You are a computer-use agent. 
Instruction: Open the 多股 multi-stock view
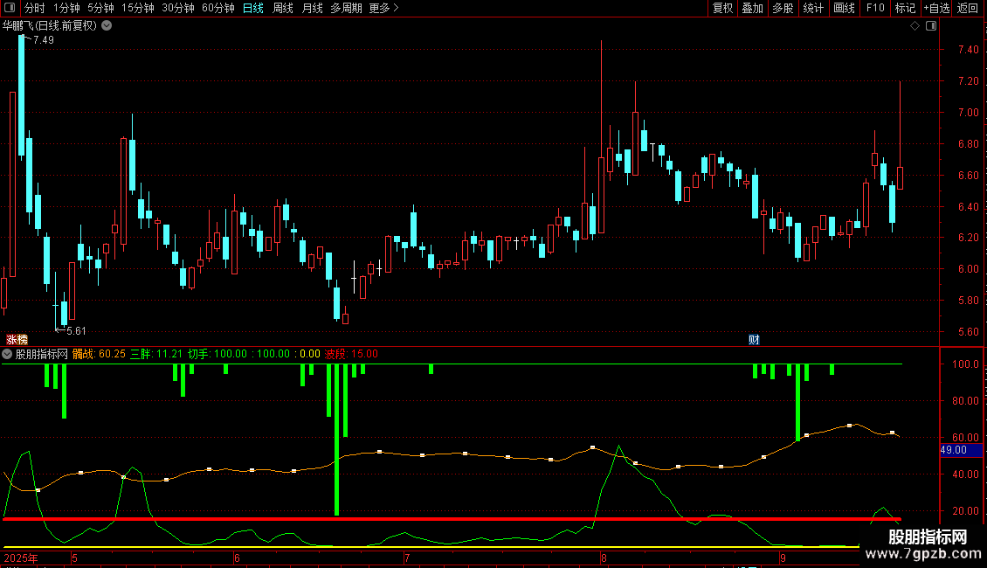783,8
